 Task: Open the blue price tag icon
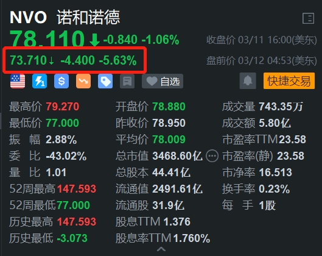pos(105,81)
